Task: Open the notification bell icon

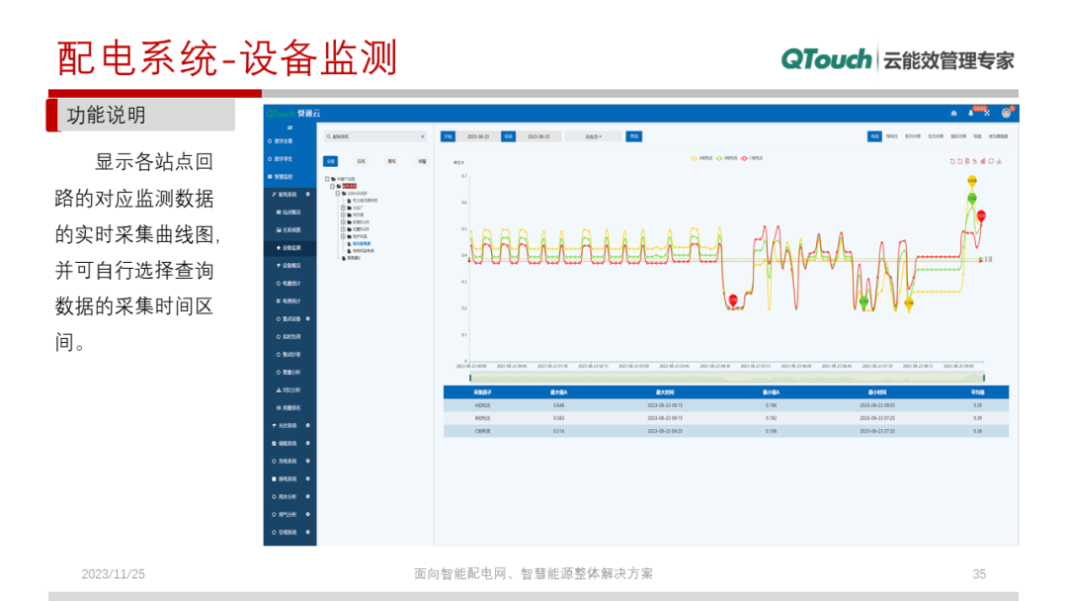Action: [971, 113]
